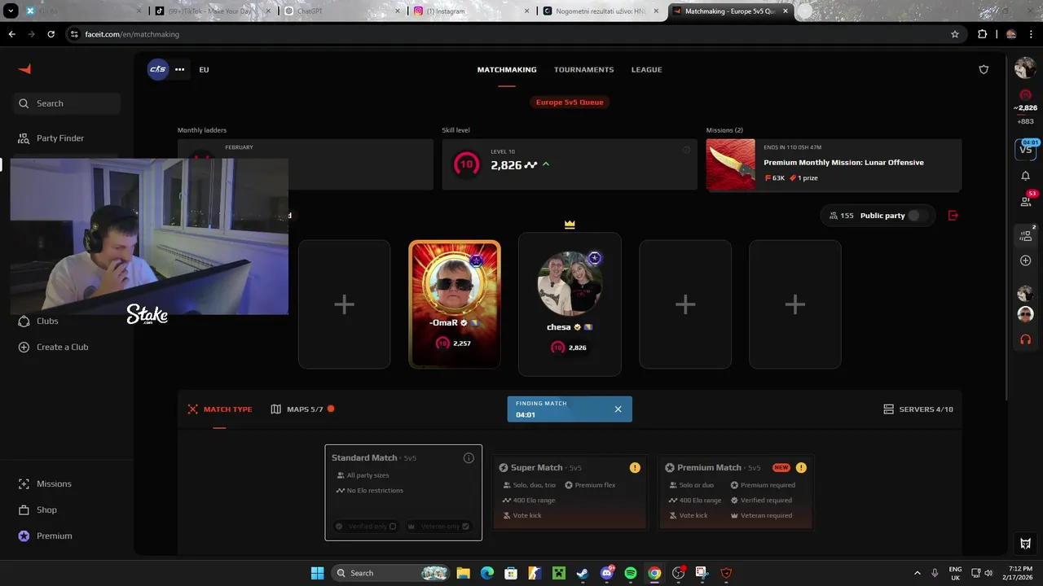Show hidden system tray icons
Image resolution: width=1043 pixels, height=586 pixels.
tap(918, 573)
